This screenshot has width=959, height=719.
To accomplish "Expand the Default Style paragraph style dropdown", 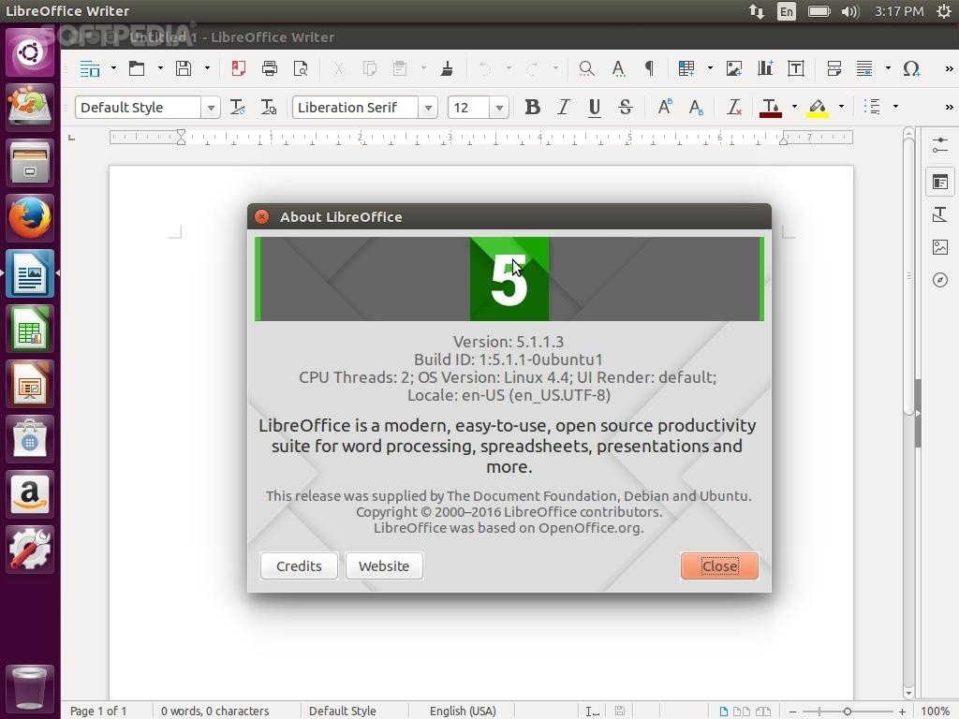I will tap(211, 108).
